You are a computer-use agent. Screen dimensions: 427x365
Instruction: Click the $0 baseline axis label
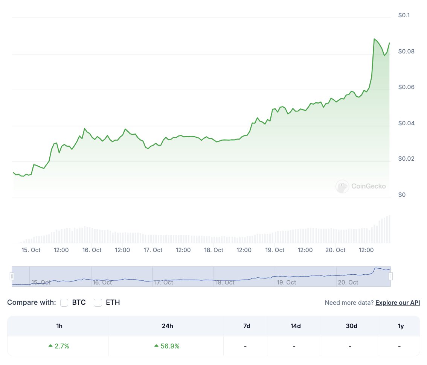402,195
